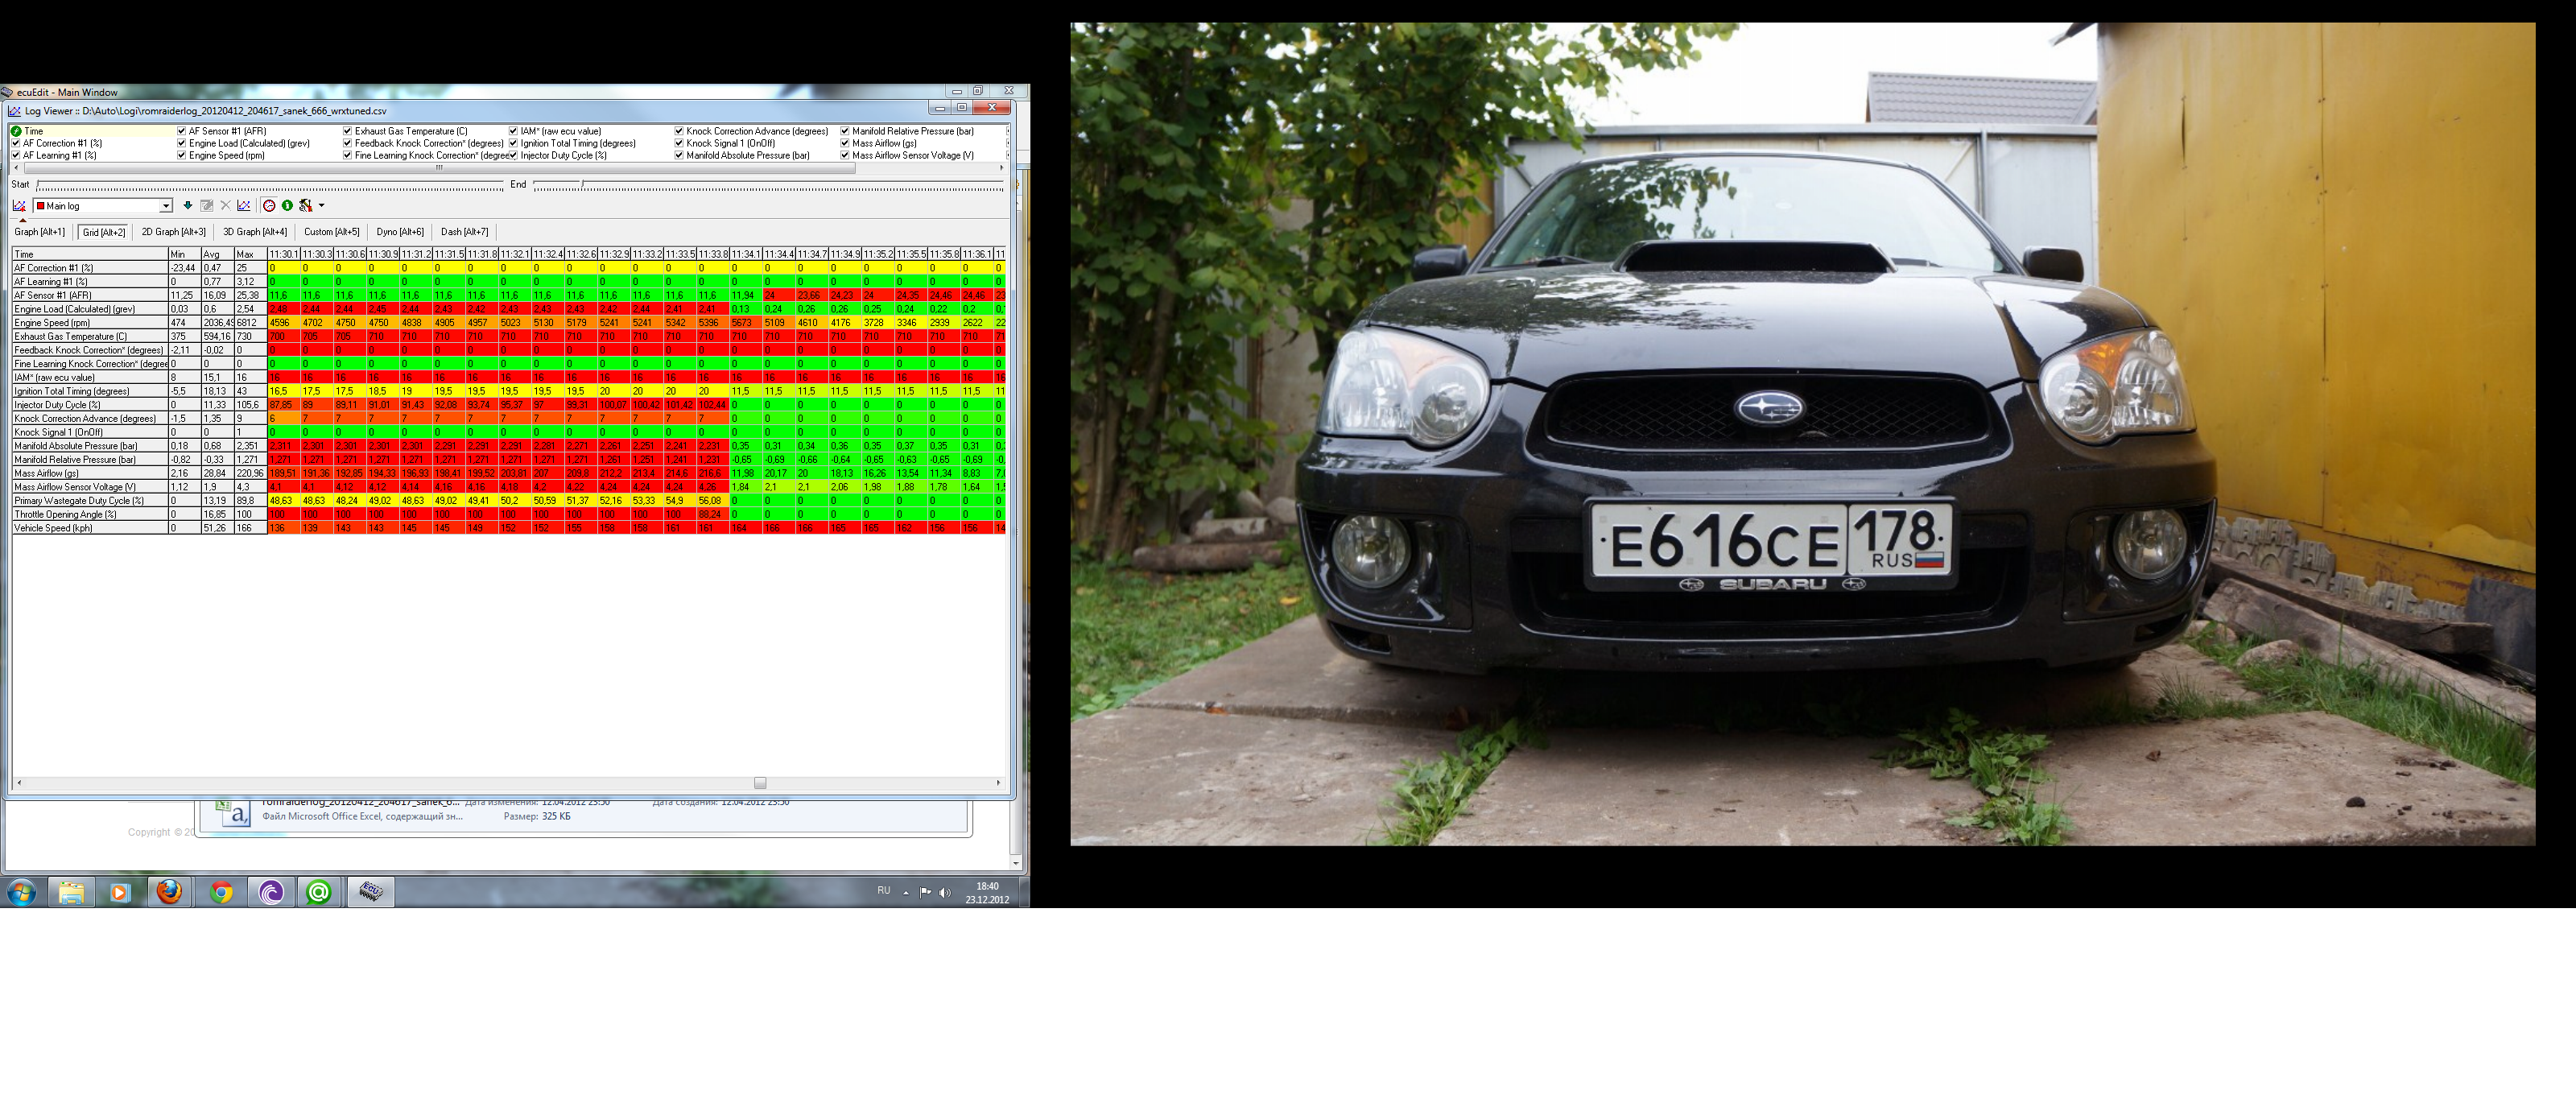Viewport: 2576px width, 1111px height.
Task: Click the ecuEdit chip icon in title bar
Action: 7,92
